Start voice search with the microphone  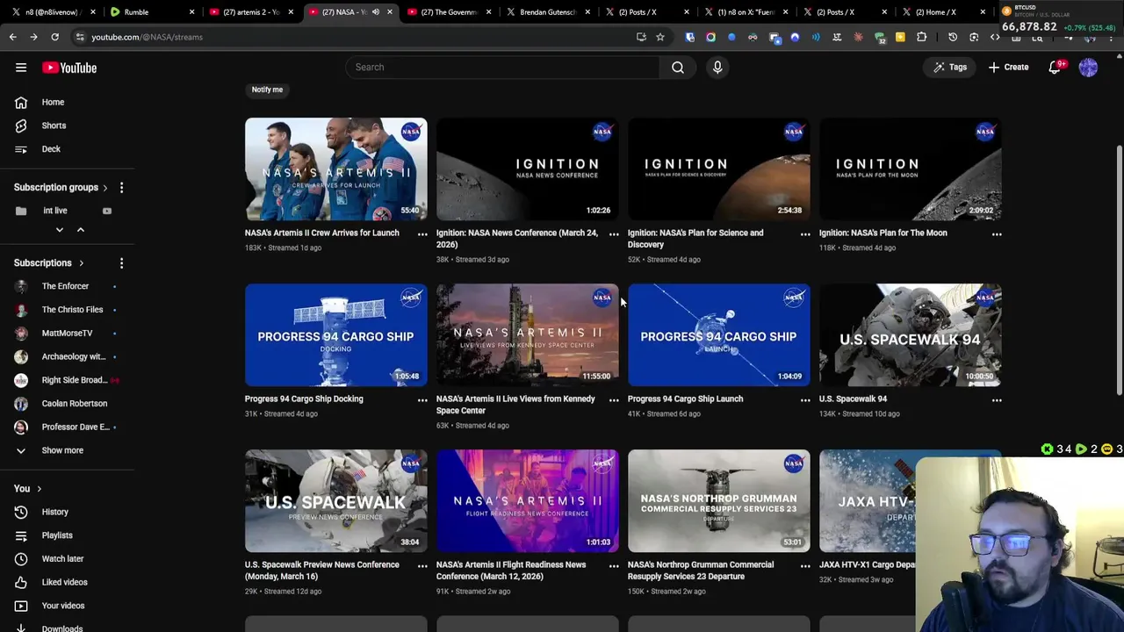coord(717,67)
